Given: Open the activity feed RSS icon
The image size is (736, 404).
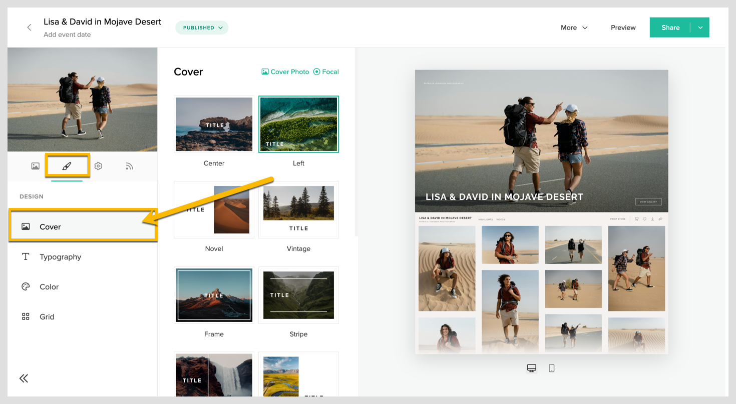Looking at the screenshot, I should tap(129, 166).
